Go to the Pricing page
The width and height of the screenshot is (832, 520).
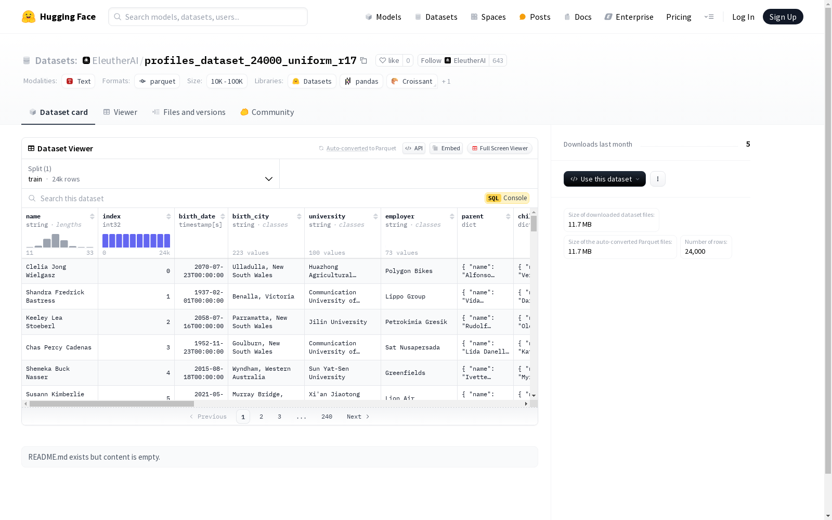tap(679, 17)
